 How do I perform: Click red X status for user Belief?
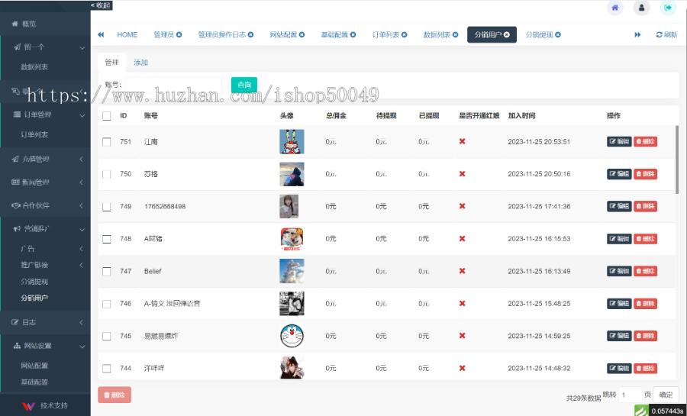tap(462, 271)
